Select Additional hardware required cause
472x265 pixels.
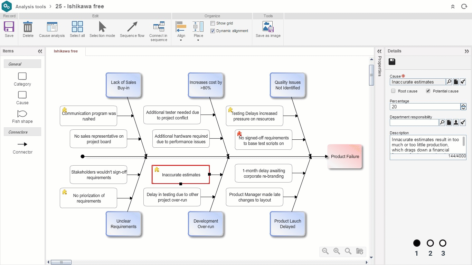click(181, 139)
